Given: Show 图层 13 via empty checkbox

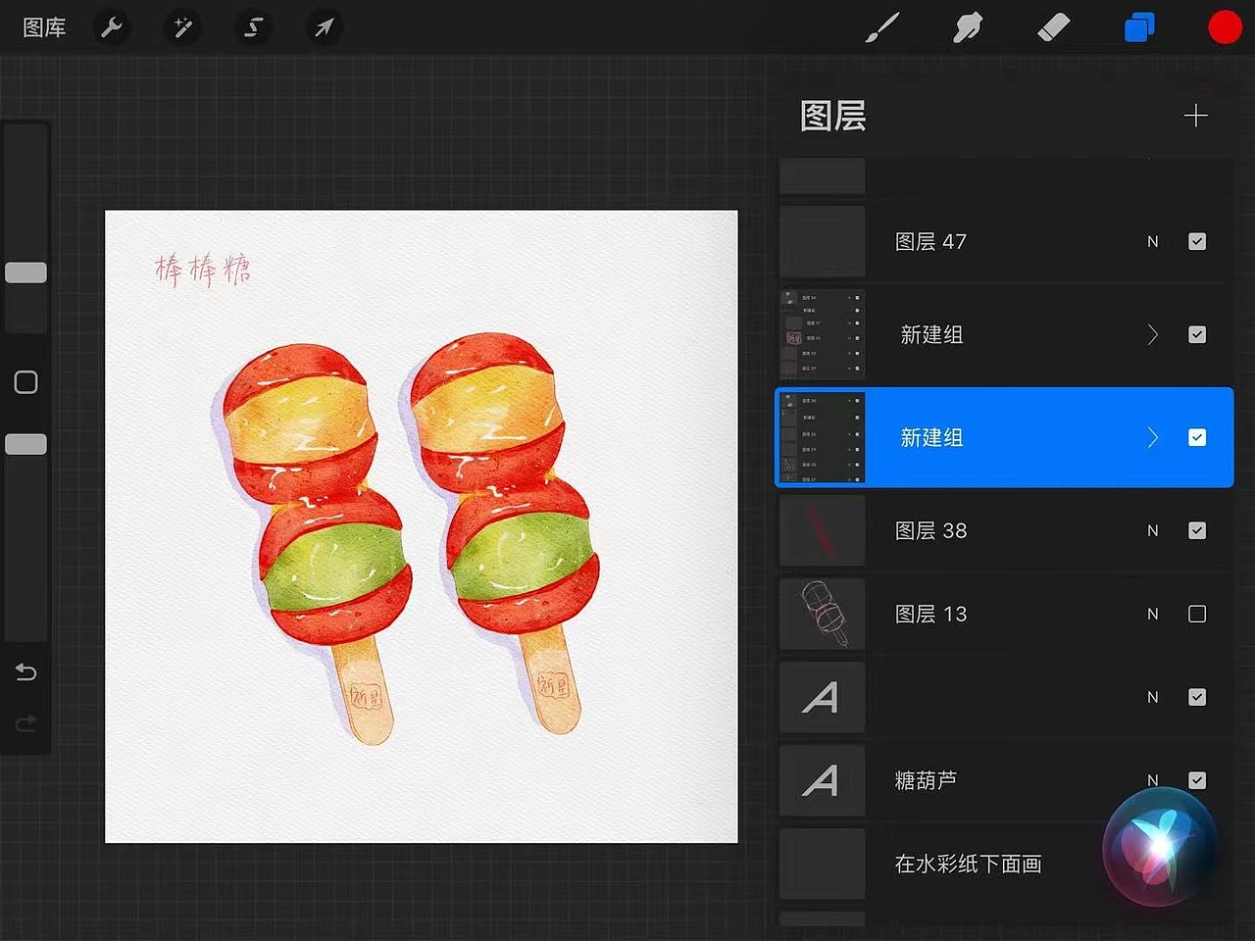Looking at the screenshot, I should [1197, 614].
